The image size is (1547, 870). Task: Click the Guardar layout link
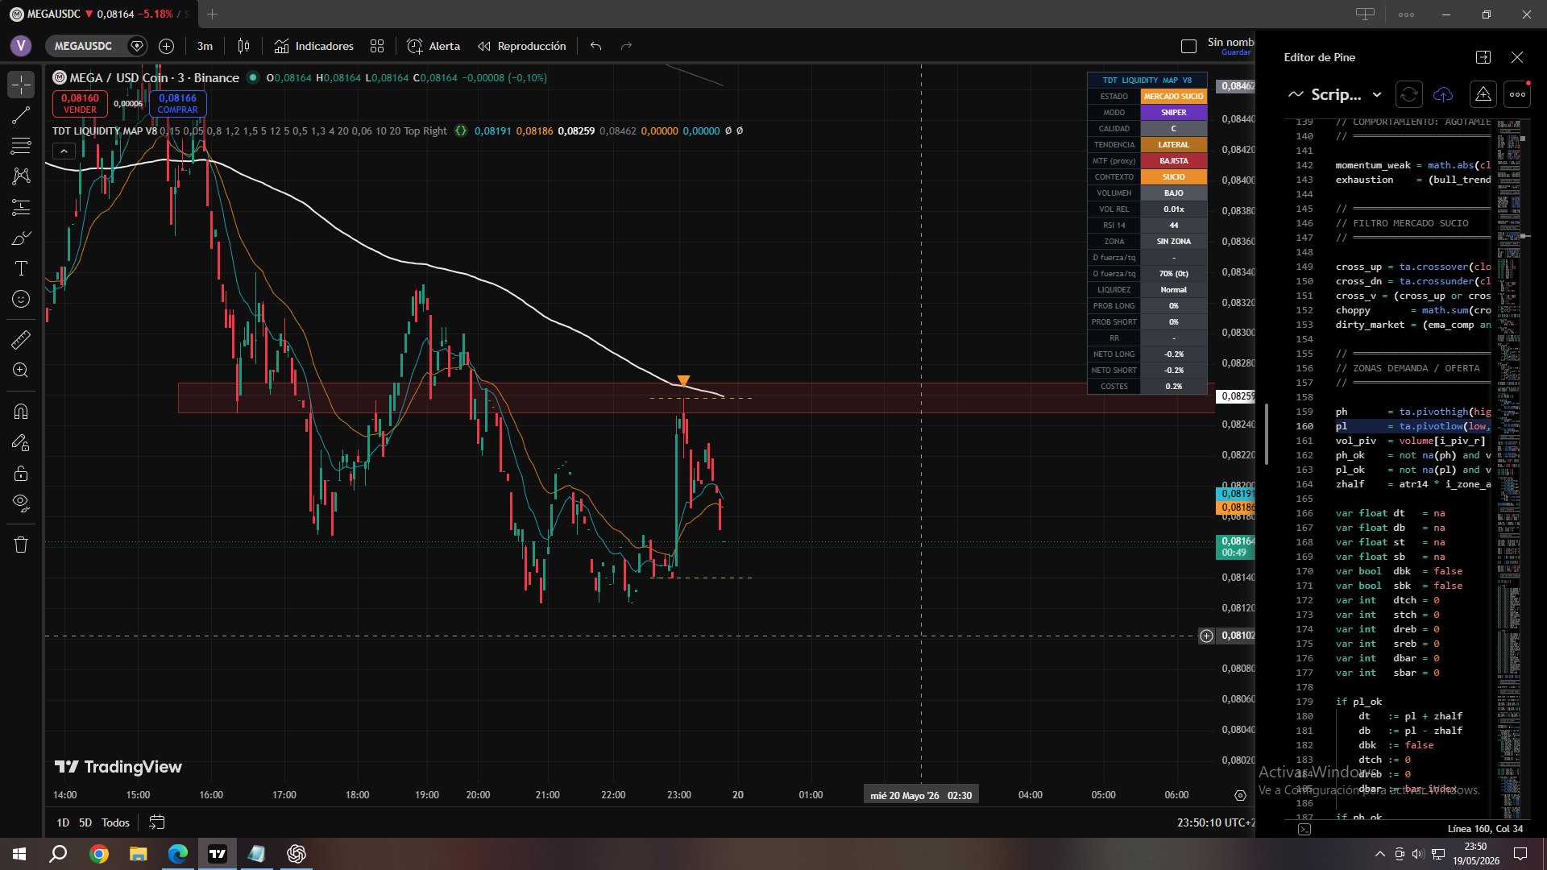tap(1236, 52)
